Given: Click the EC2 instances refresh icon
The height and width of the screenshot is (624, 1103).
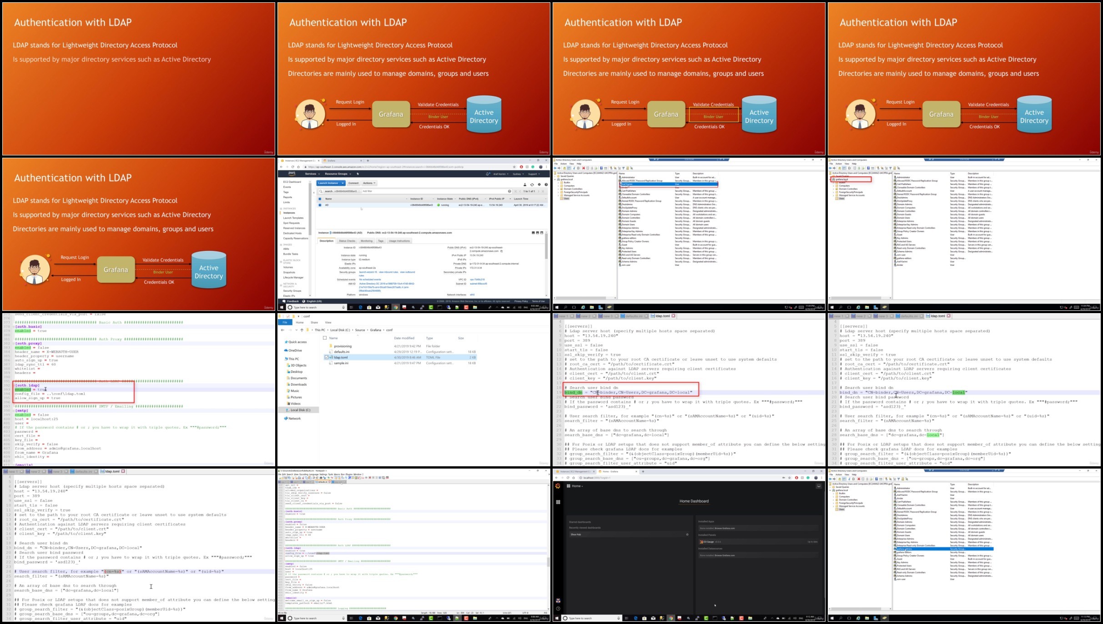Looking at the screenshot, I should point(532,185).
